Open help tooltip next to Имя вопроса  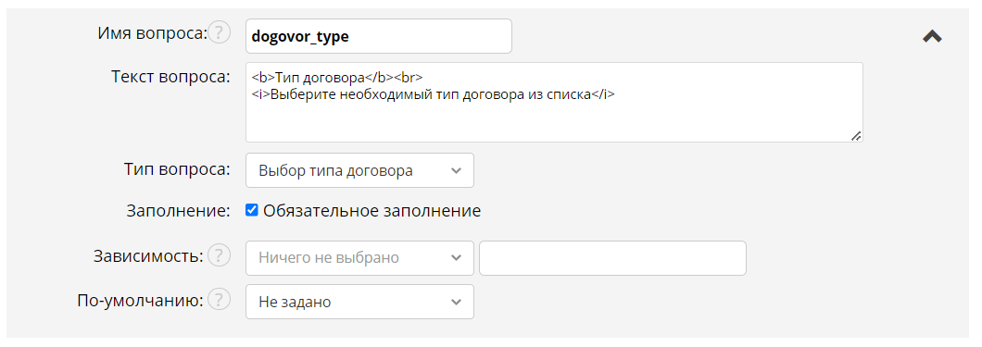[219, 32]
